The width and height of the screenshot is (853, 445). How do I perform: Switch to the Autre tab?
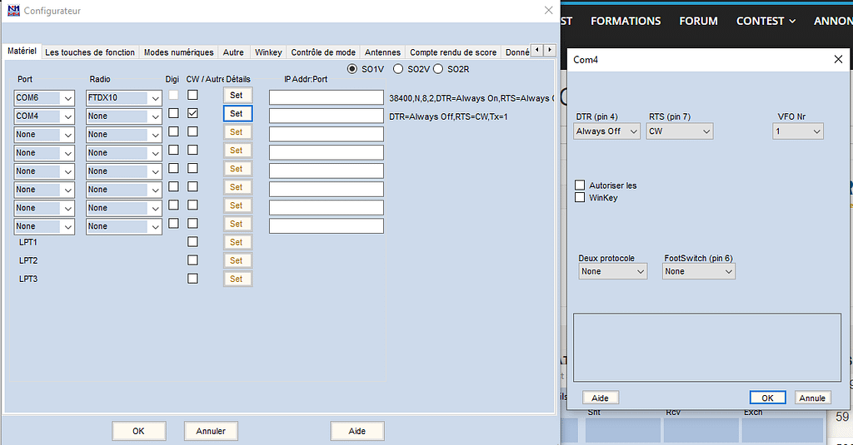pyautogui.click(x=233, y=52)
